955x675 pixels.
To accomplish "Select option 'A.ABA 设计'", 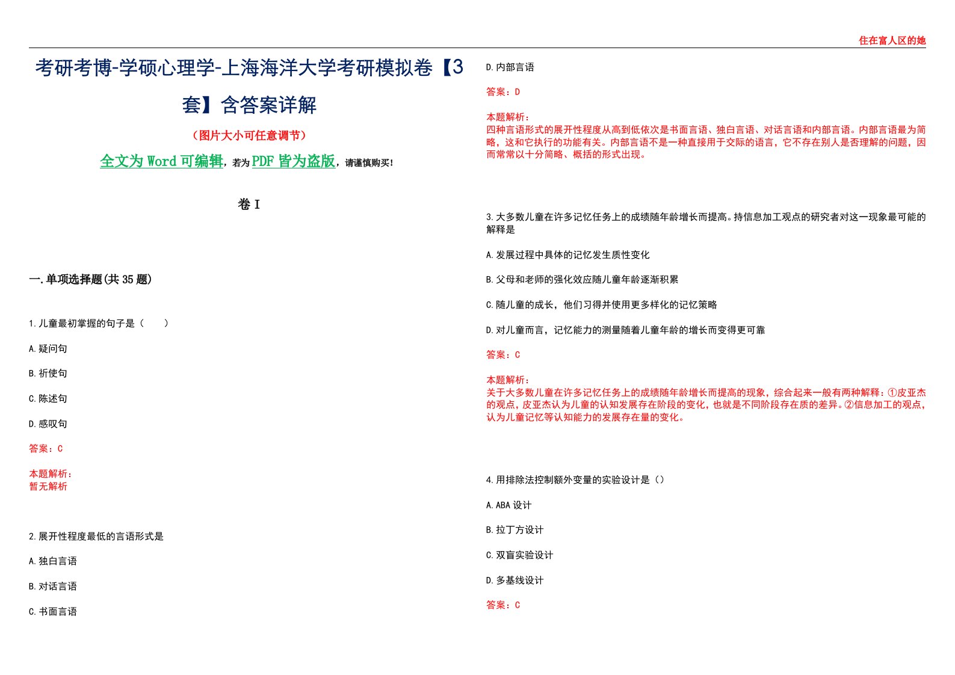I will coord(509,505).
